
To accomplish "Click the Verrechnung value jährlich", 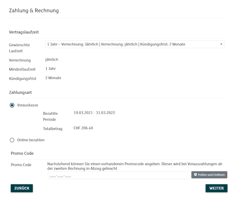I will [52, 60].
